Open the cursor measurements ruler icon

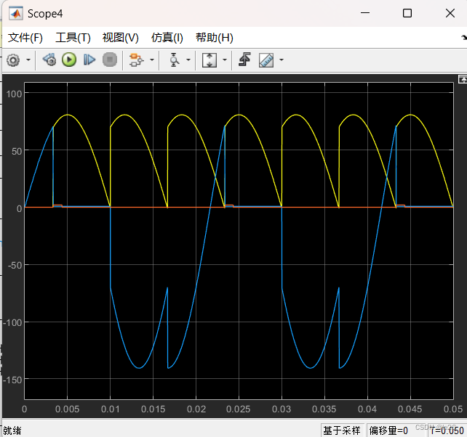click(266, 60)
